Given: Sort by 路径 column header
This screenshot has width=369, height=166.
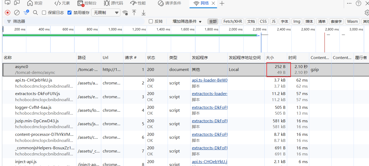Looking at the screenshot, I should tap(89, 57).
